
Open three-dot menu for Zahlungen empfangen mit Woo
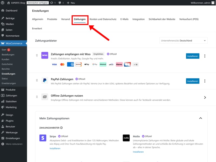[x=205, y=56]
